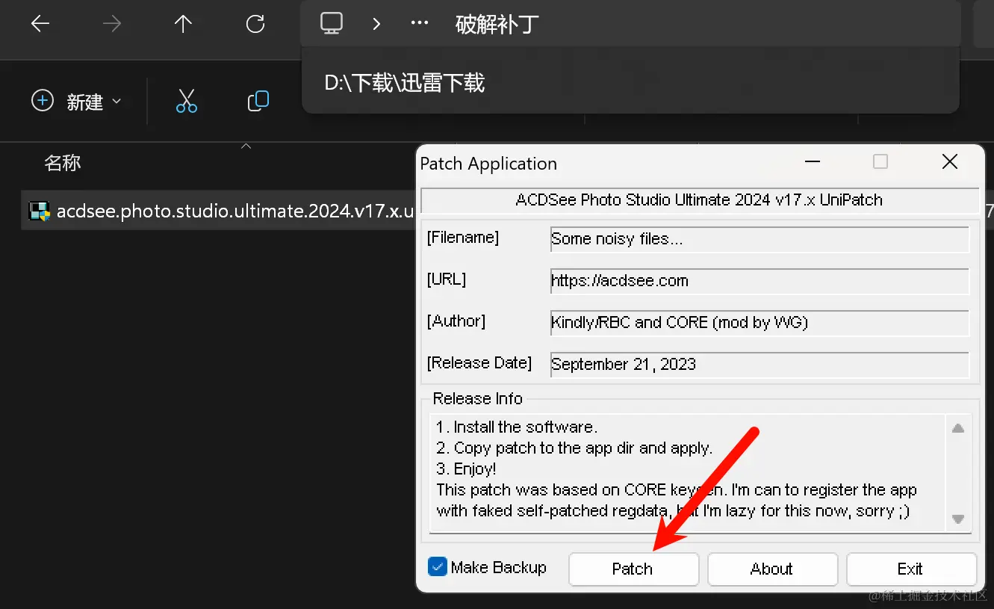Click the Patch button
The width and height of the screenshot is (994, 609).
pyautogui.click(x=633, y=569)
